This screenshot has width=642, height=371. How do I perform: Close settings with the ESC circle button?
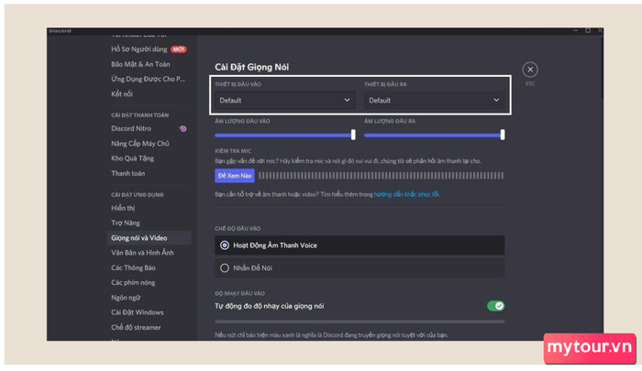(530, 70)
